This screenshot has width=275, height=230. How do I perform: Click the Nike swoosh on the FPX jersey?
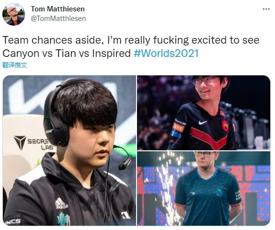[203, 122]
